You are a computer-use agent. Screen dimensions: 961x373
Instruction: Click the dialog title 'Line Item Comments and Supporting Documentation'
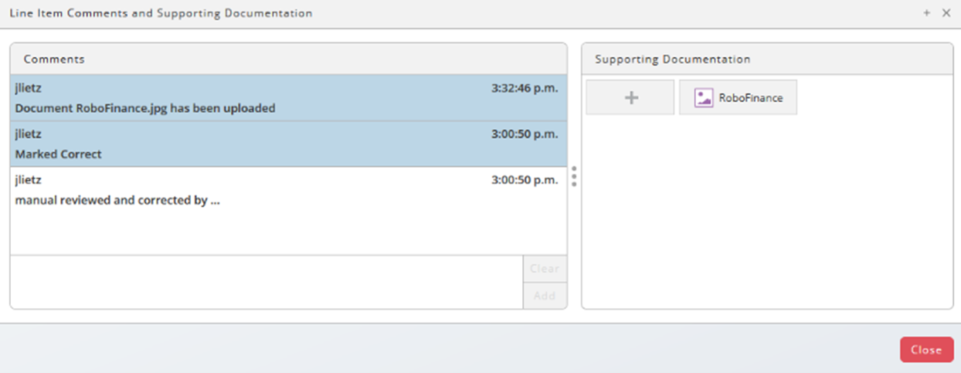pyautogui.click(x=161, y=13)
